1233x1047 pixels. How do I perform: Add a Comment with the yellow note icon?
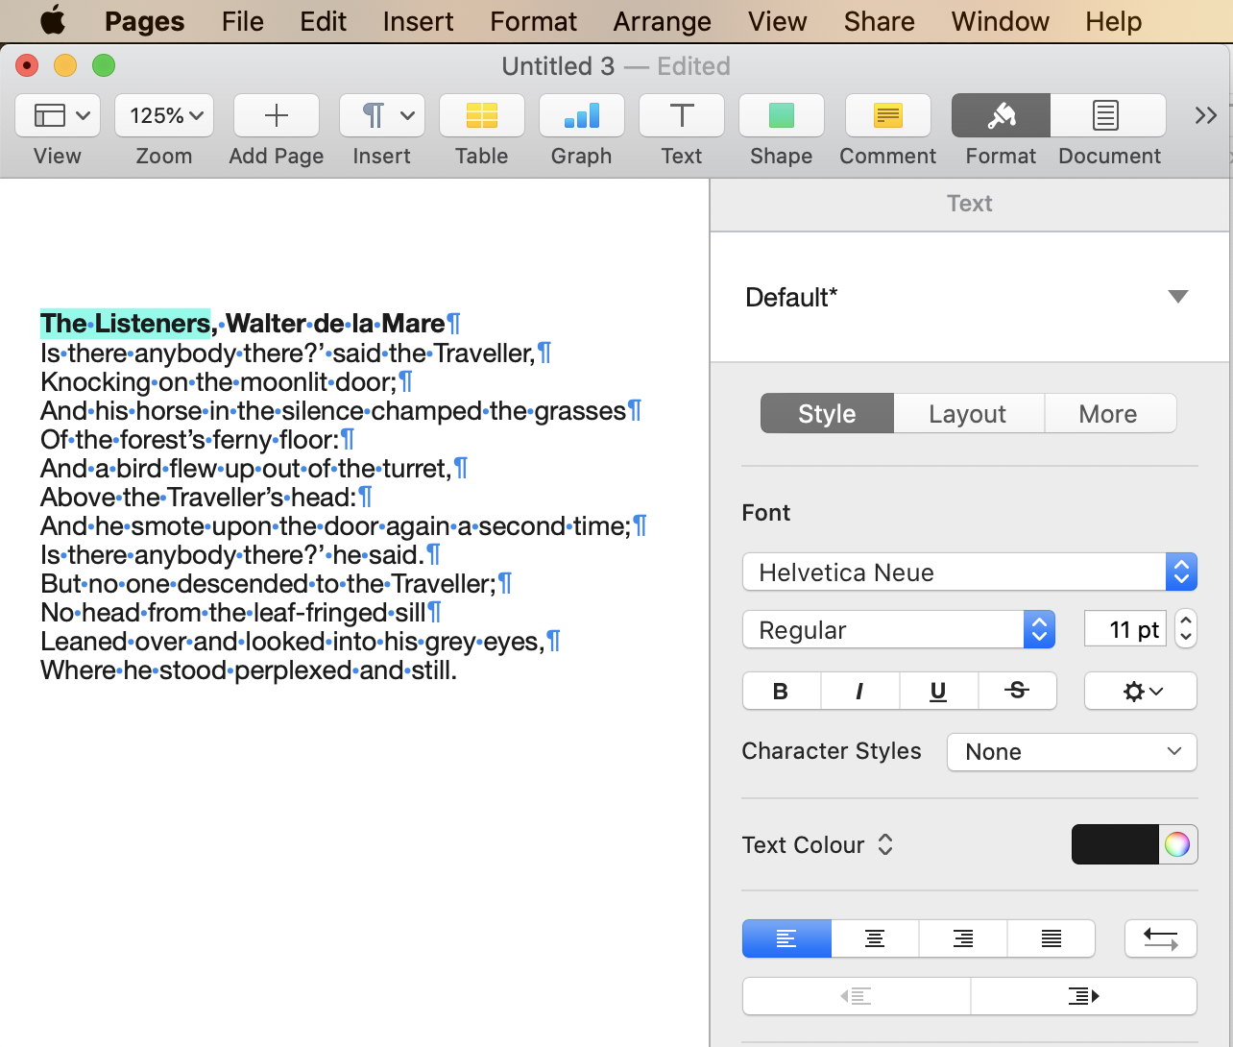coord(888,116)
